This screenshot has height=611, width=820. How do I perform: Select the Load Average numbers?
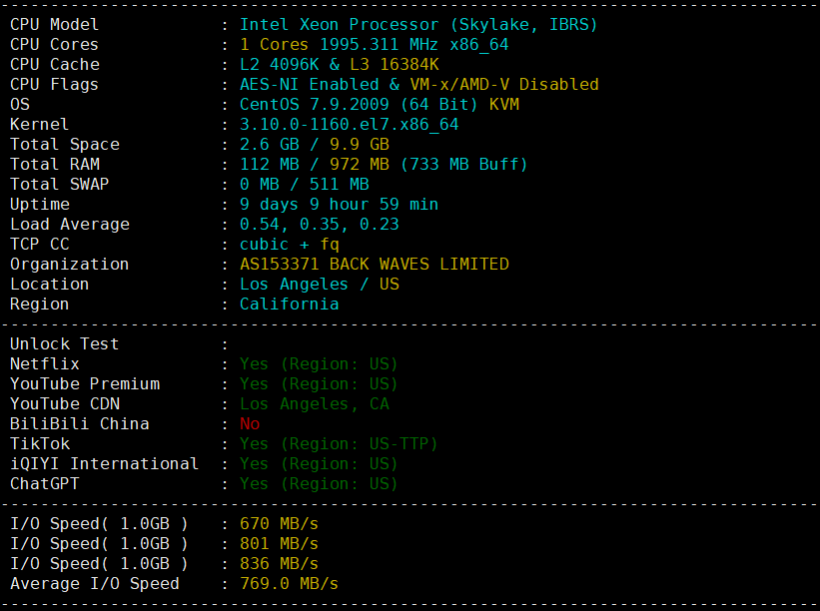point(315,224)
